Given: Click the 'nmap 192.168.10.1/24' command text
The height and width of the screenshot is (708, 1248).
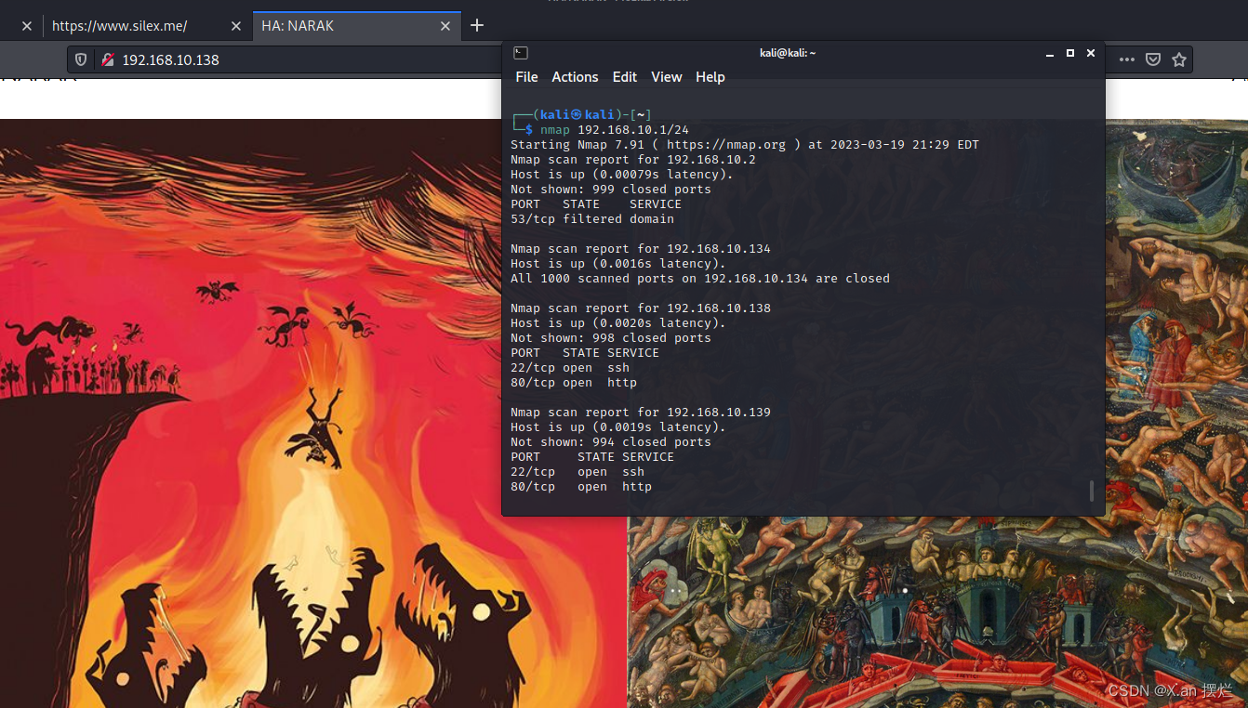Looking at the screenshot, I should (615, 130).
